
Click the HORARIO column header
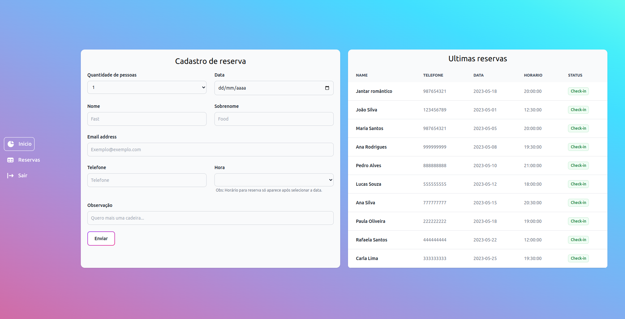(533, 75)
